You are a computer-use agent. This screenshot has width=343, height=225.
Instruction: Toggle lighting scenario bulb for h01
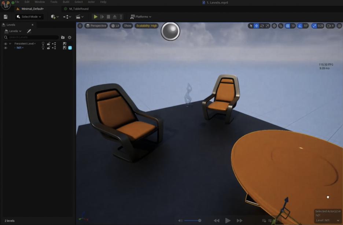pyautogui.click(x=43, y=48)
